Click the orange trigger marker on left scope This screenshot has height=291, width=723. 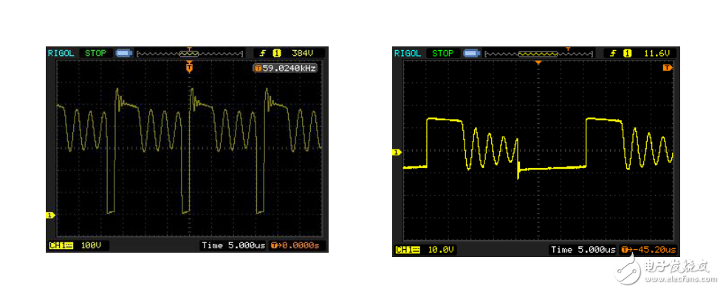[x=189, y=68]
